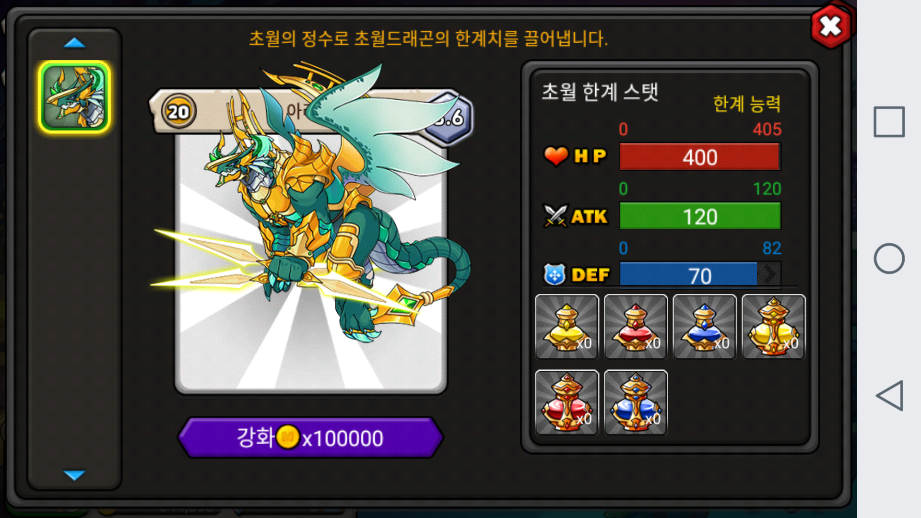Screen dimensions: 921x518
Task: Select the small red essence potion
Action: [x=636, y=327]
